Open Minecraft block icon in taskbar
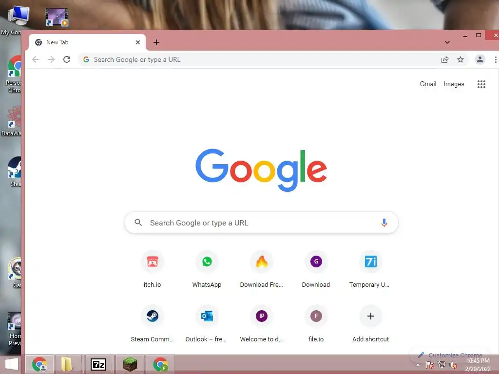The width and height of the screenshot is (499, 374). (130, 364)
